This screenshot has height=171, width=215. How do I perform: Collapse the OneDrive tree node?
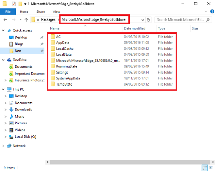click(3, 60)
